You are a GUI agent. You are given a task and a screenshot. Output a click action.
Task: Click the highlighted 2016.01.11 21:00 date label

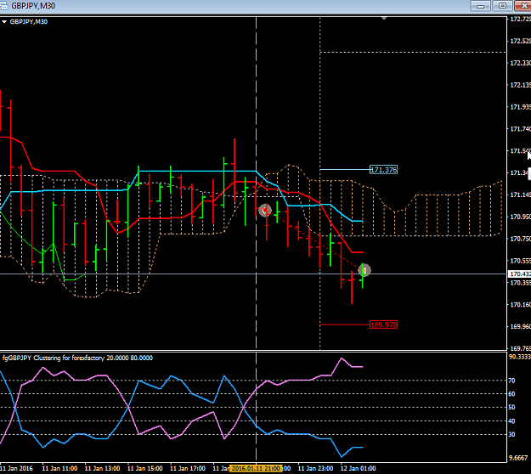coord(256,469)
